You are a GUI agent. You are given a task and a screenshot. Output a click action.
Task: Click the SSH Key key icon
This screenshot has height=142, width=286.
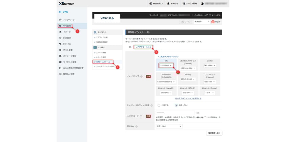click(x=60, y=44)
